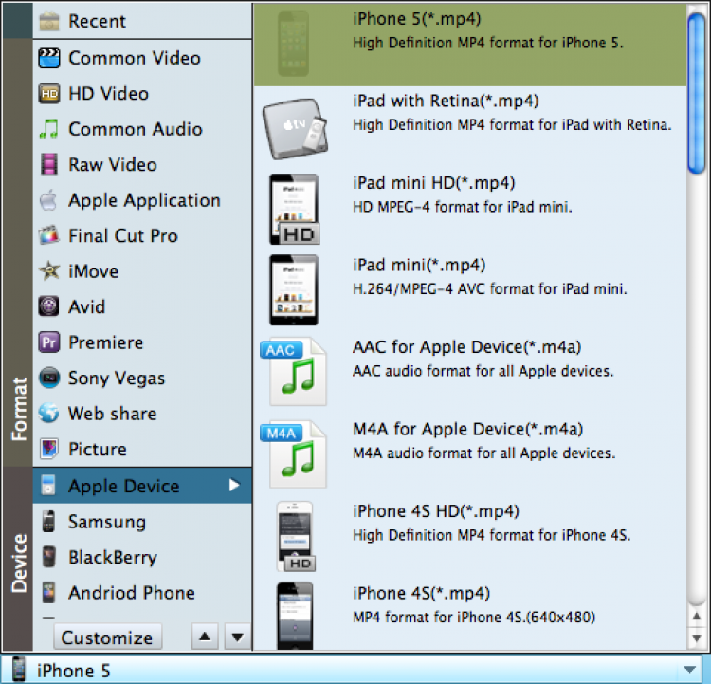The image size is (711, 684).
Task: Click the Apple Application label
Action: click(144, 201)
